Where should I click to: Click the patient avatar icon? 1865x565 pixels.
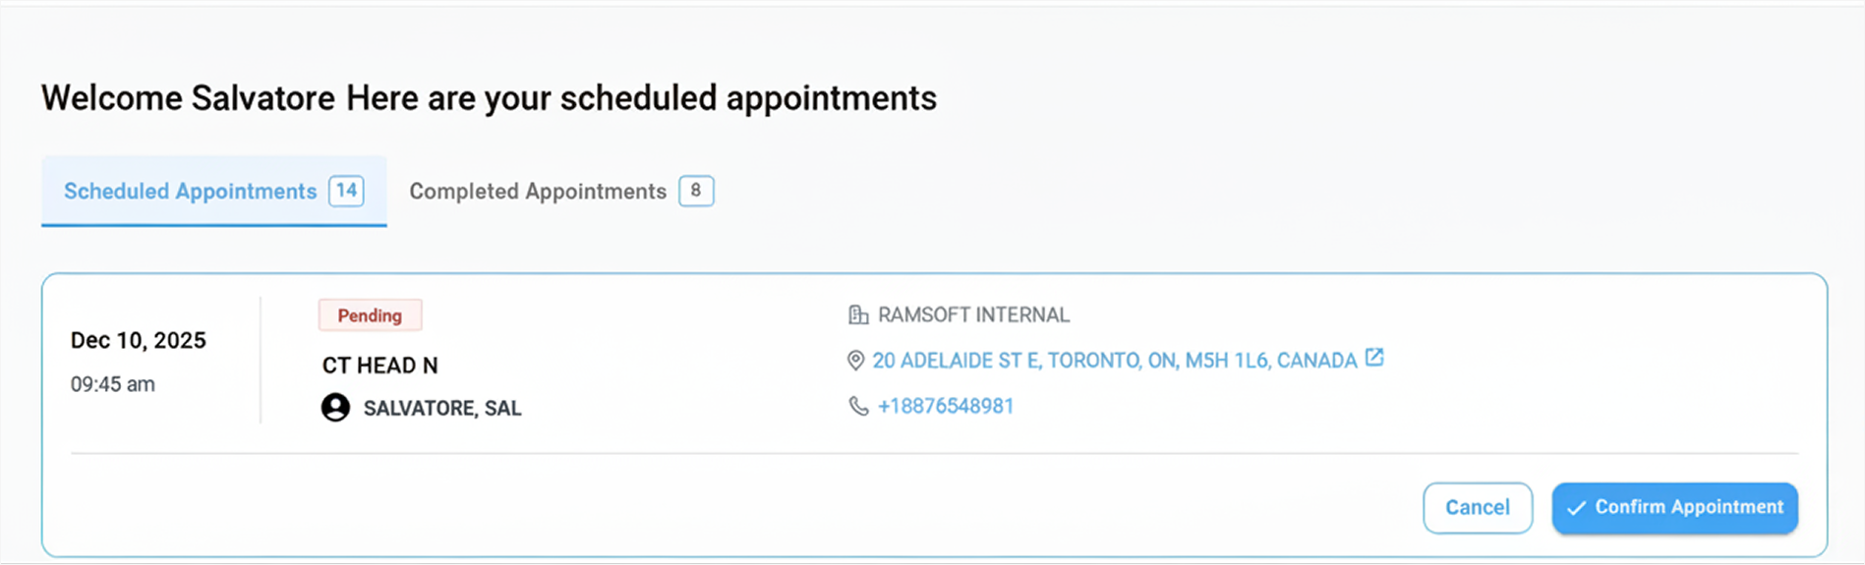[x=336, y=408]
